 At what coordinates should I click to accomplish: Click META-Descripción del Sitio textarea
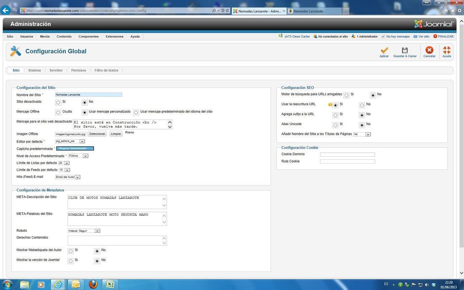coord(117,202)
